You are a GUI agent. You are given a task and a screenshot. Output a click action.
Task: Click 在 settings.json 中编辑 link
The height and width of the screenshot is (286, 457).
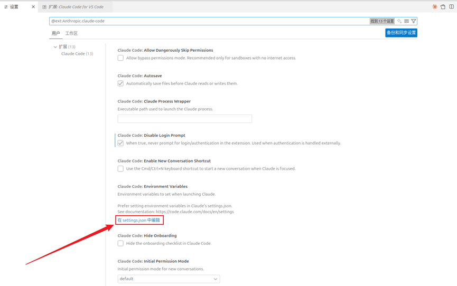[x=139, y=220]
